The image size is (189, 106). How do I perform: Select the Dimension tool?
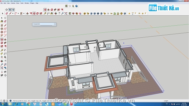5,50
